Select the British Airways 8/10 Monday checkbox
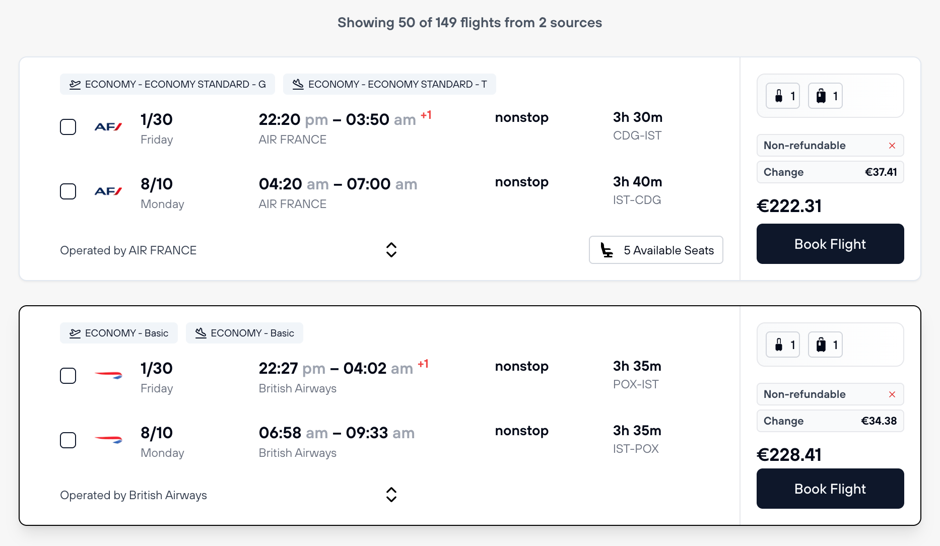 [x=68, y=440]
